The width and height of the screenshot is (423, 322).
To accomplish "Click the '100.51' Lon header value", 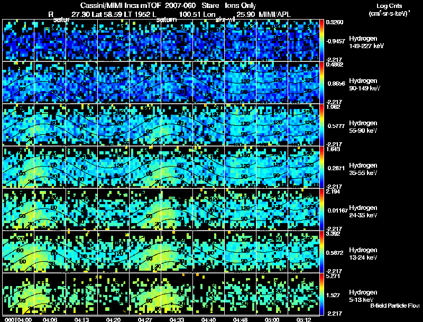I will [x=189, y=14].
